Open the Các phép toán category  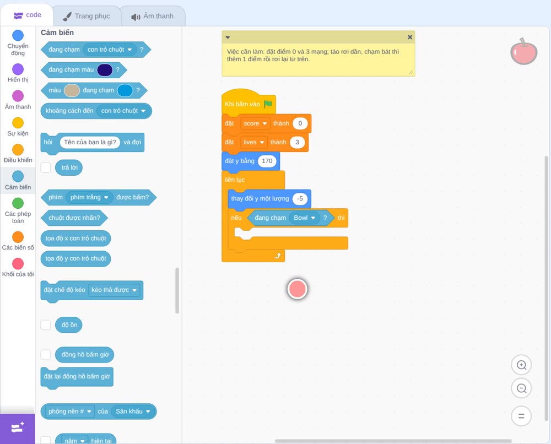(x=18, y=211)
